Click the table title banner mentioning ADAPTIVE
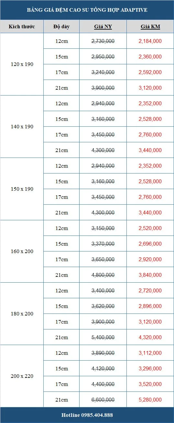Screen dimensions: 174x423 [87, 10]
